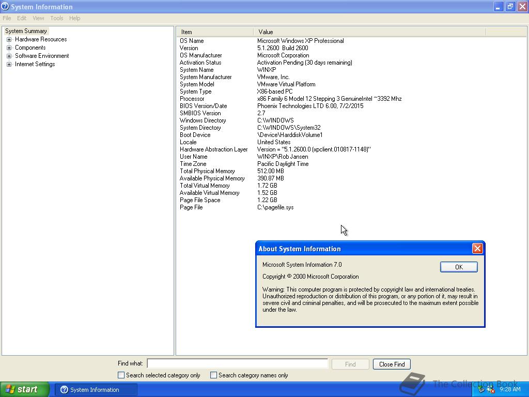Click in the Find what text field

click(x=238, y=363)
